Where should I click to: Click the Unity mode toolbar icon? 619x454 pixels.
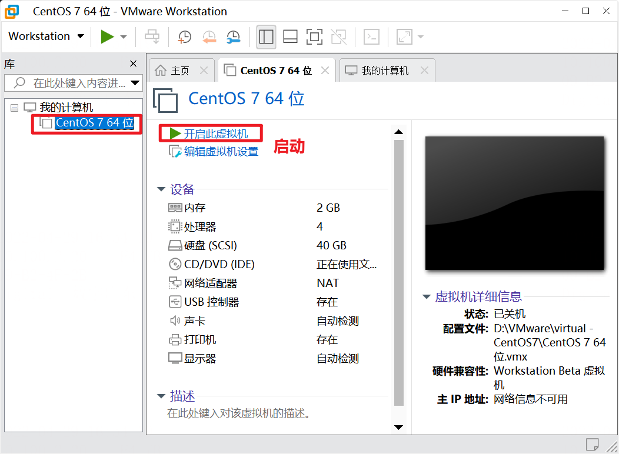[339, 36]
